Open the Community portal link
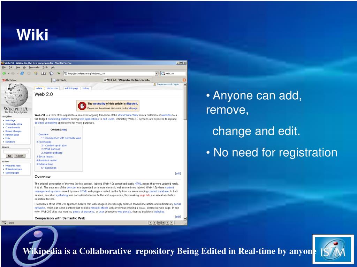The image size is (357, 267). click(14, 124)
